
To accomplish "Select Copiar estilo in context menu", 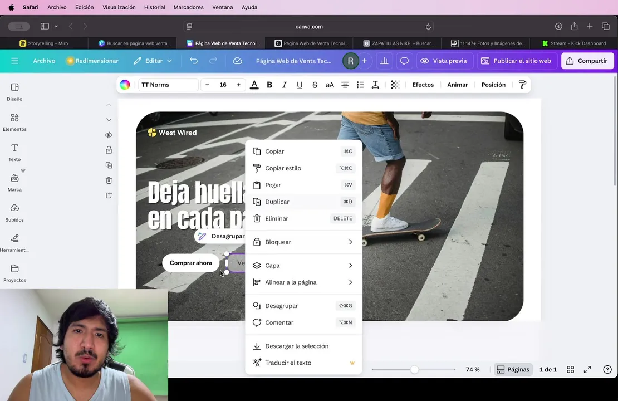I will (303, 168).
